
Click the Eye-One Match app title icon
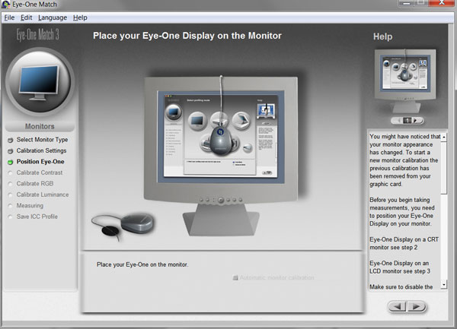coord(6,5)
